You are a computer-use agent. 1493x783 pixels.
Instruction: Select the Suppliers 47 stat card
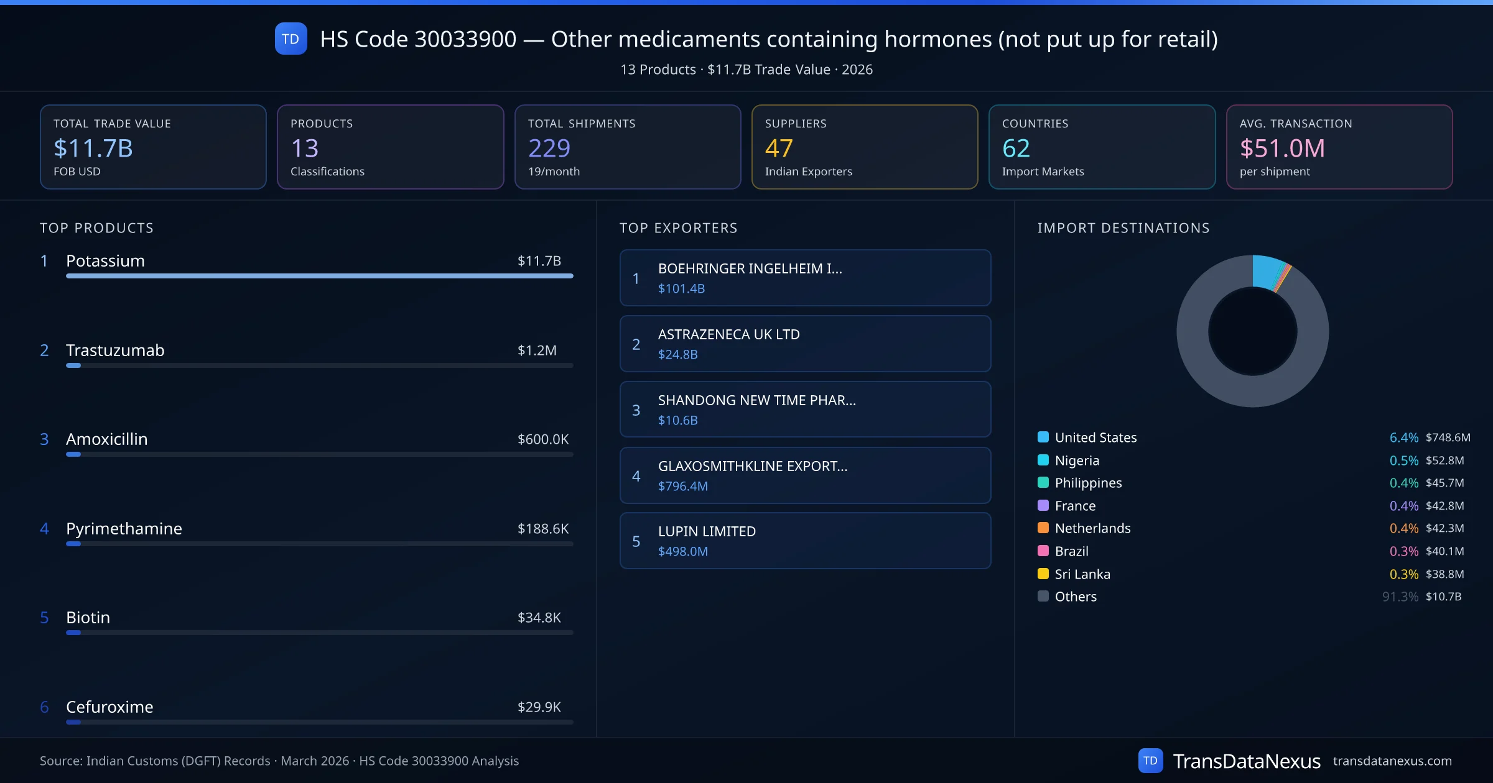coord(864,147)
